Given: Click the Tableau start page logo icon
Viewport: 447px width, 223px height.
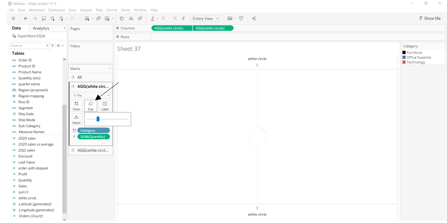Looking at the screenshot, I should pos(13,18).
